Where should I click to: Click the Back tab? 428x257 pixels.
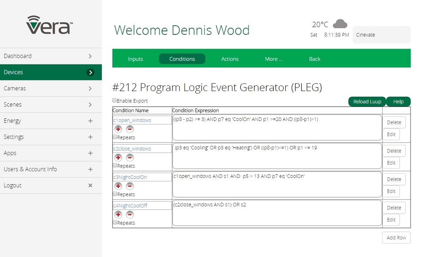314,59
